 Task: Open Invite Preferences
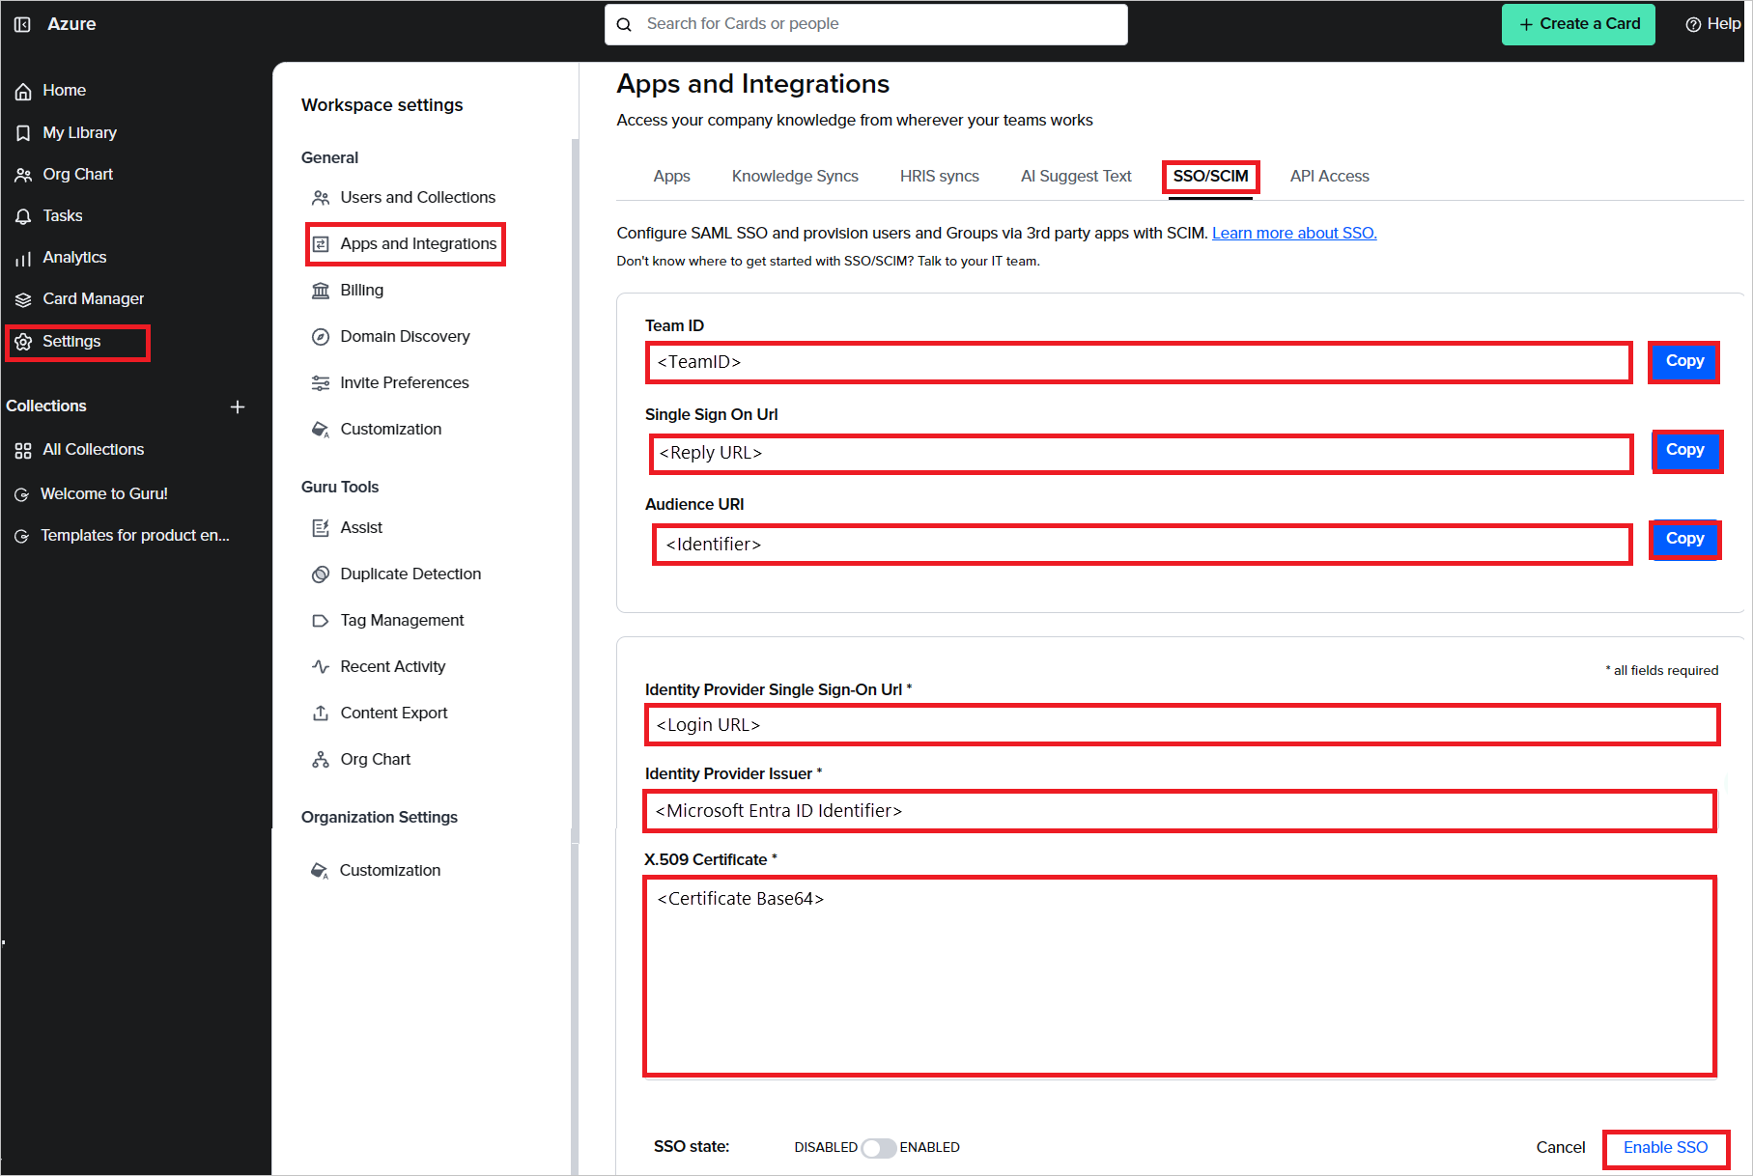405,382
